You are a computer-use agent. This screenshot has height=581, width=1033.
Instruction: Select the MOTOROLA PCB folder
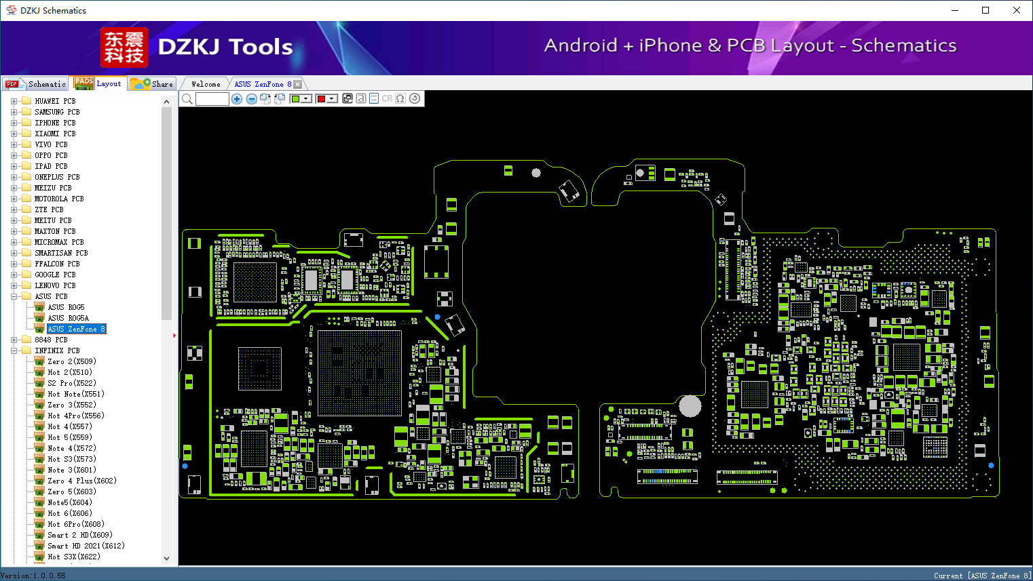tap(59, 199)
